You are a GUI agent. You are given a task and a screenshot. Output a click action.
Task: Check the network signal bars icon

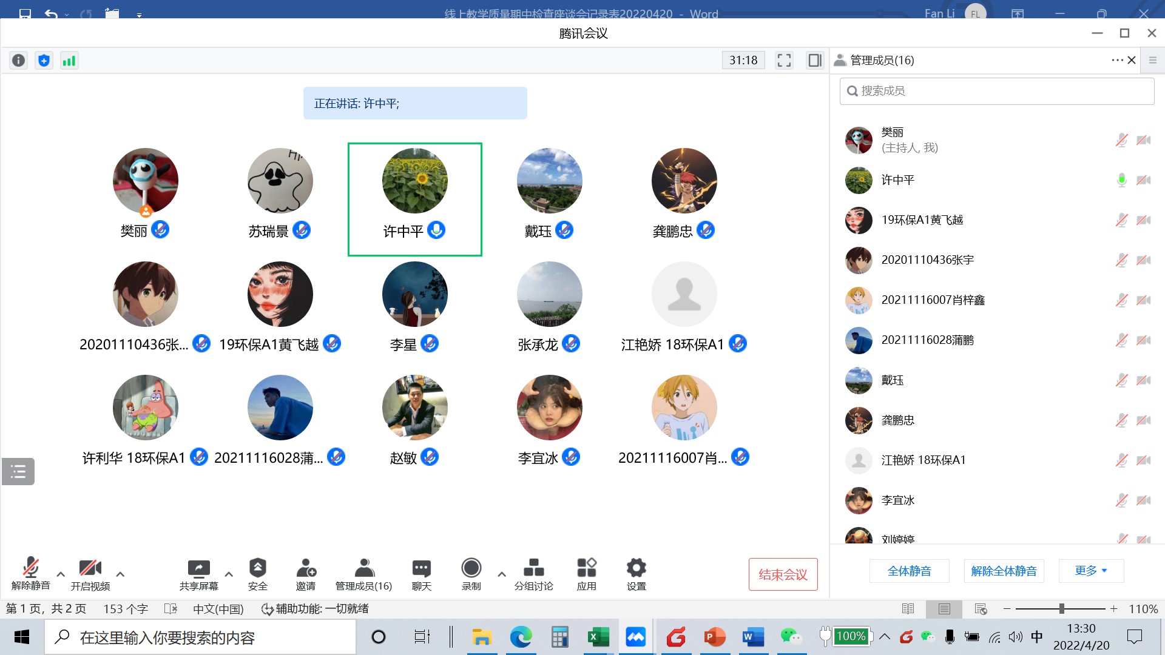[x=69, y=60]
